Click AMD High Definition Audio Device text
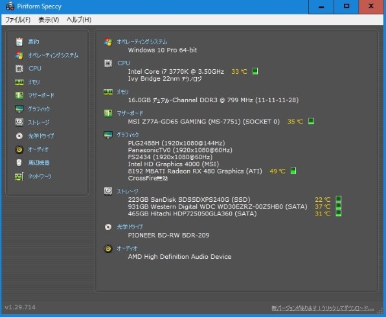 click(x=179, y=257)
